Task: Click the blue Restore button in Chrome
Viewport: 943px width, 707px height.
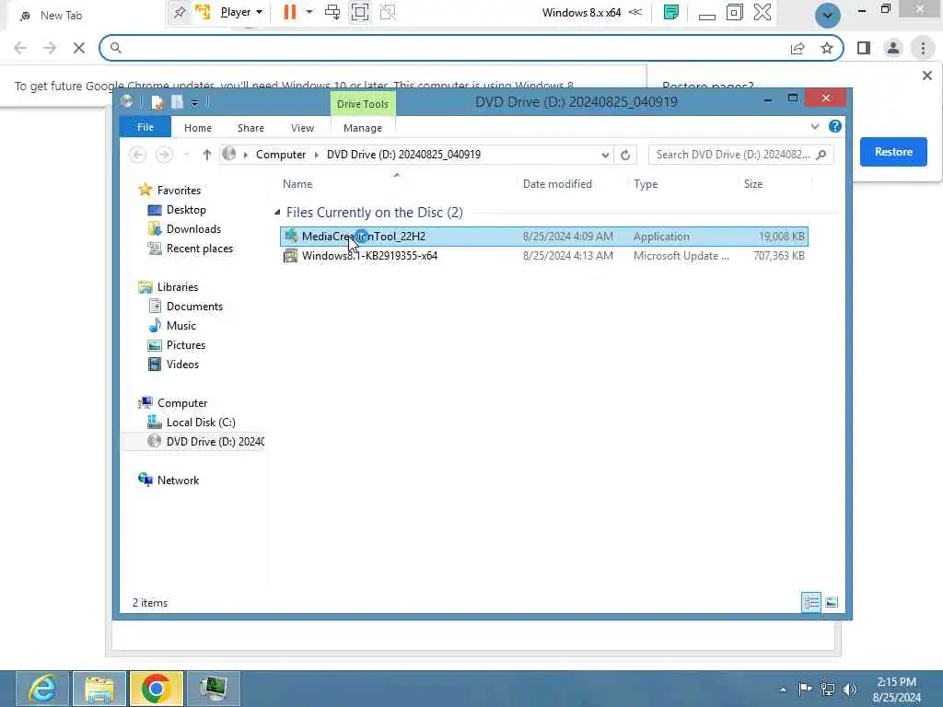Action: (x=893, y=152)
